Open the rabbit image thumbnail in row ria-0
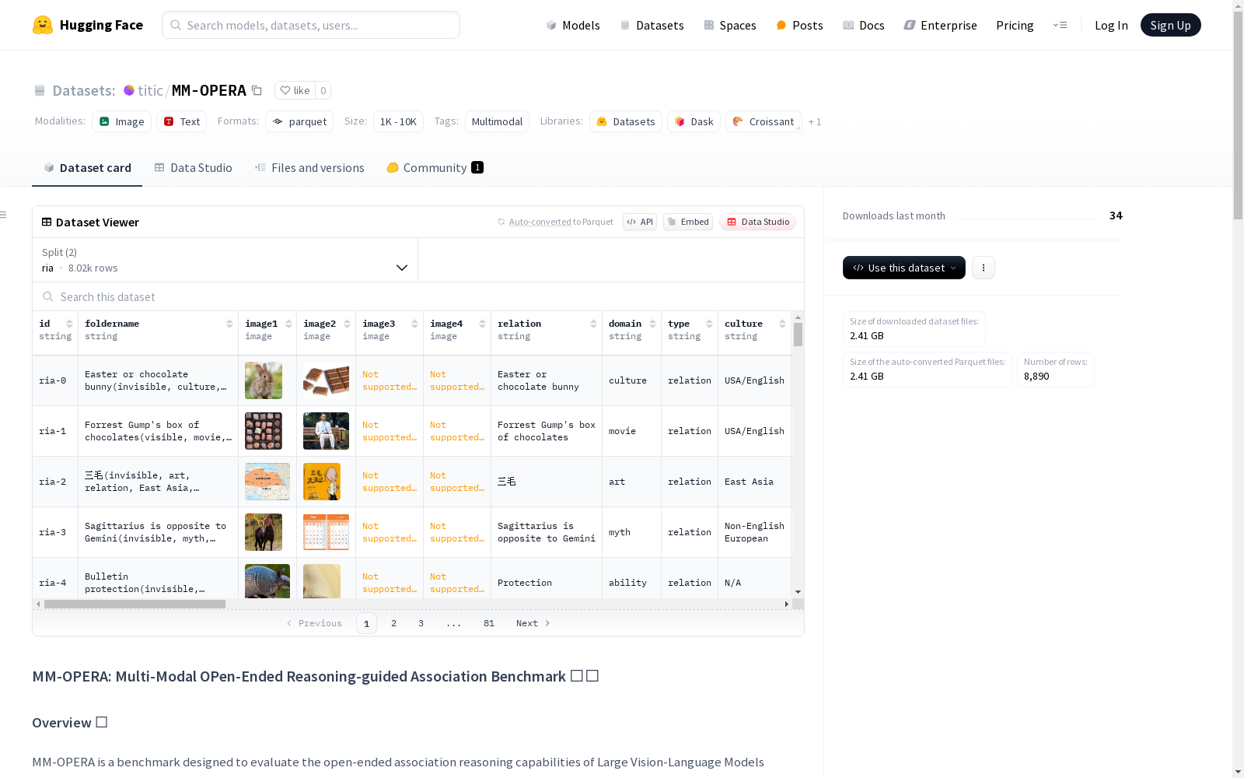1244x778 pixels. coord(264,380)
